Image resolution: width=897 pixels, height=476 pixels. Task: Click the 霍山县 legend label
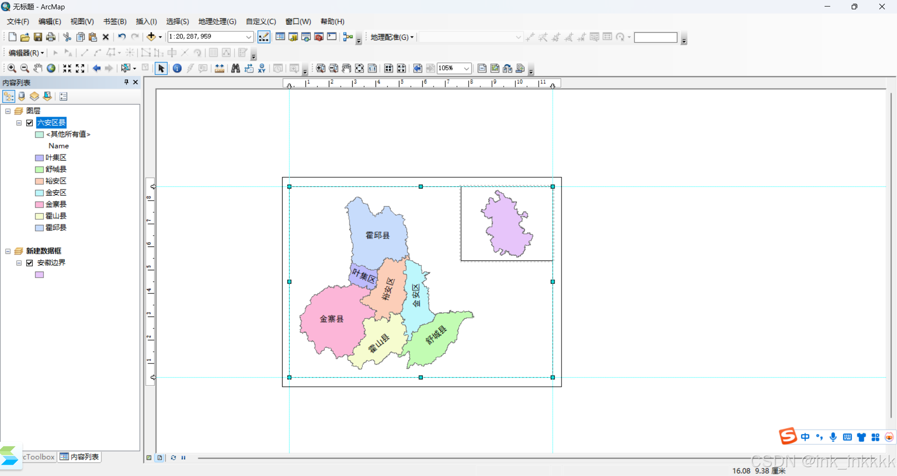tap(56, 216)
